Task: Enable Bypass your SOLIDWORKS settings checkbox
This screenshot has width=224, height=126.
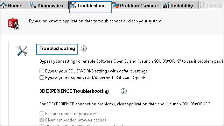Action: (42, 71)
